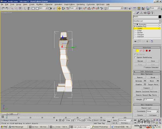162x129 pixels.
Task: Collapse the Edit Geometry rollout
Action: 147,105
